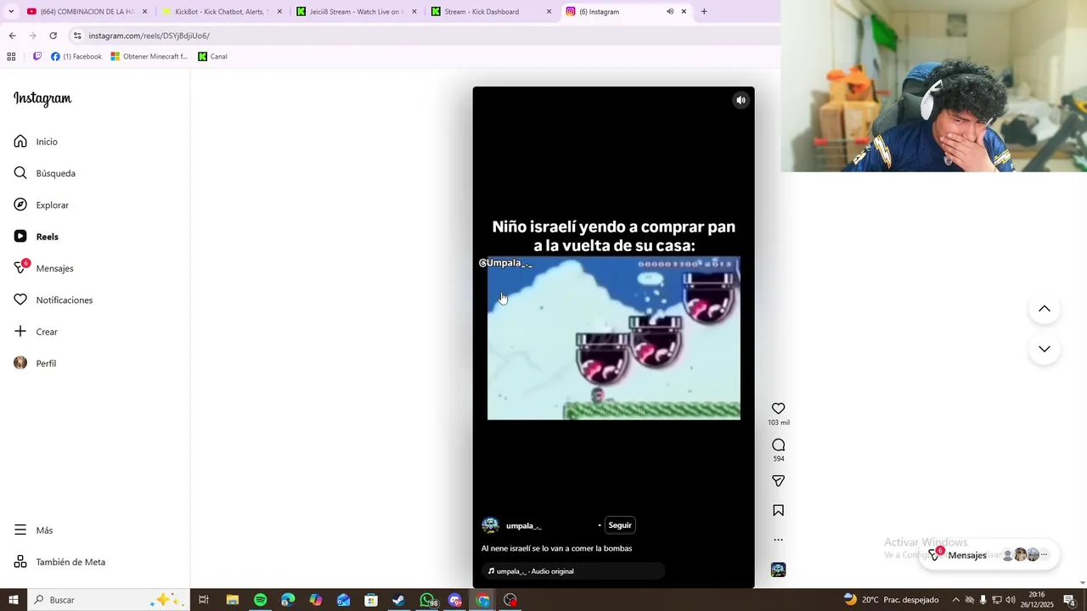Click the Instagram logo

(42, 98)
